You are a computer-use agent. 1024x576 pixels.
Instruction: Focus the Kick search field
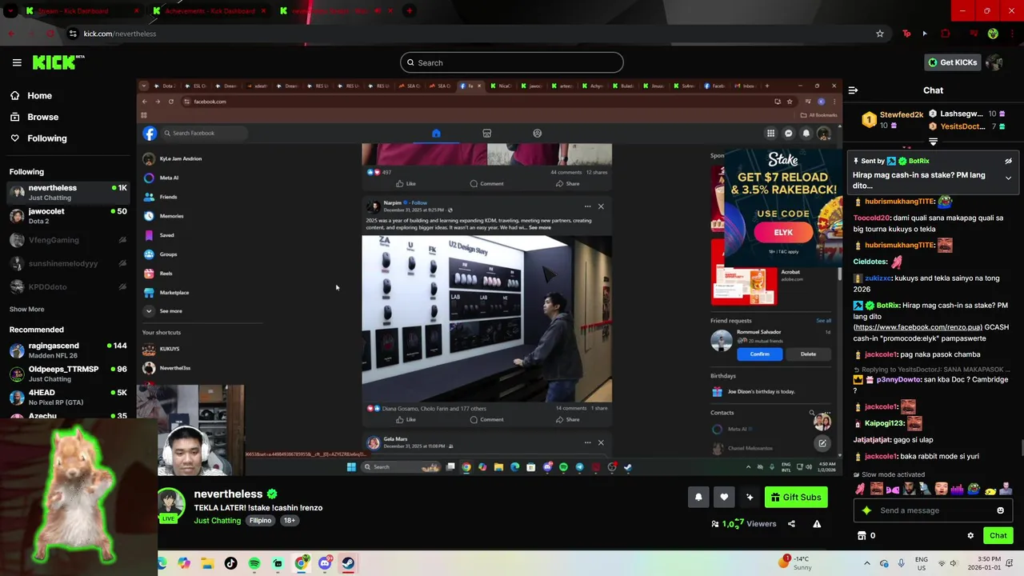[512, 62]
